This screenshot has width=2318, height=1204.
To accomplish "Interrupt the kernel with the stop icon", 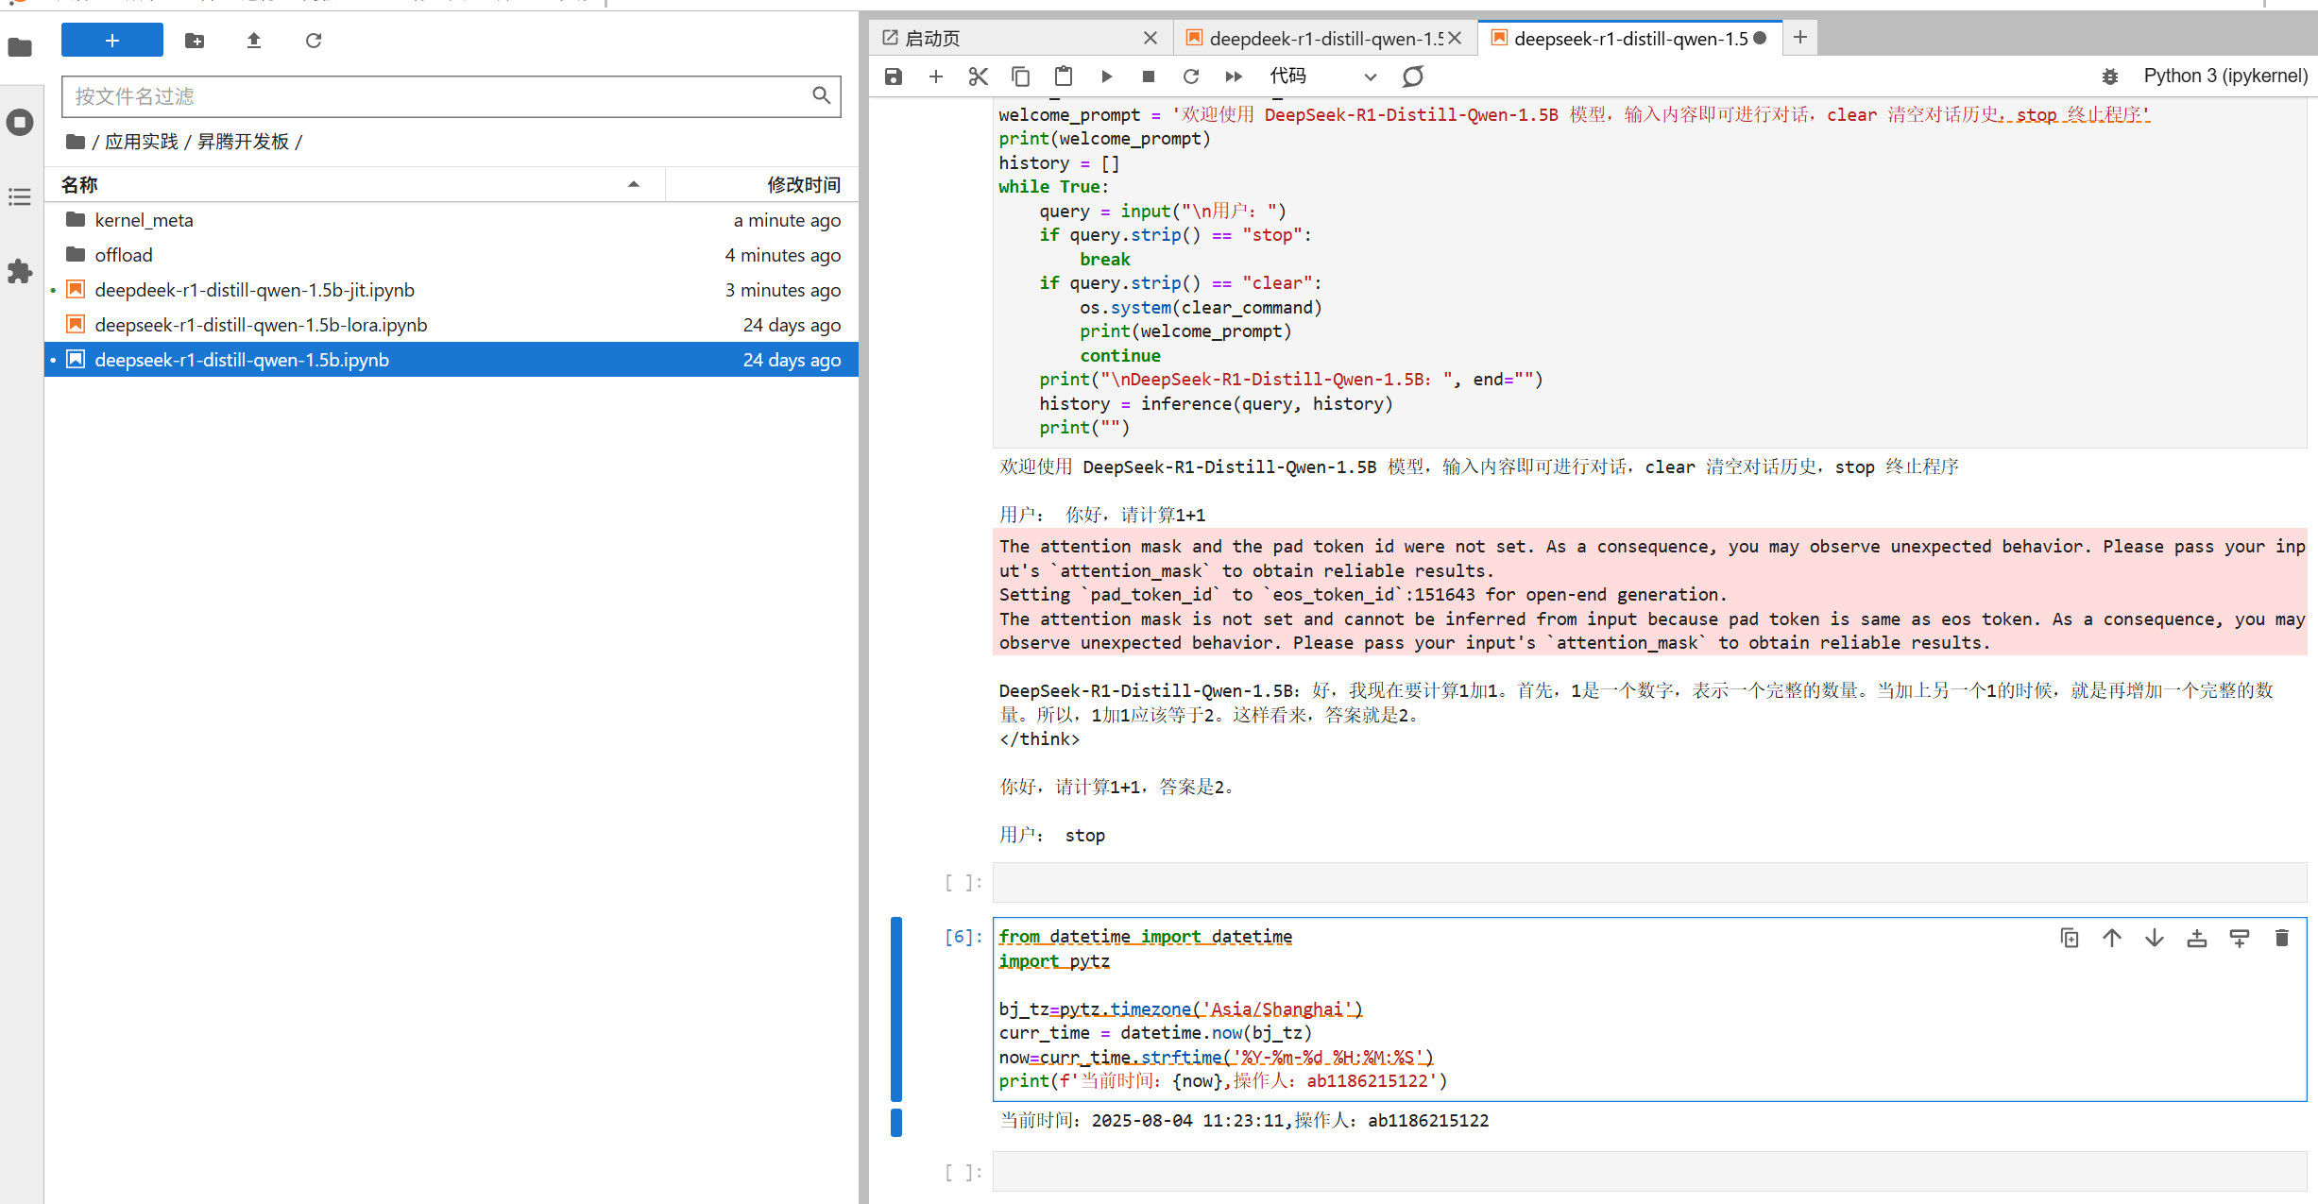I will [1148, 76].
